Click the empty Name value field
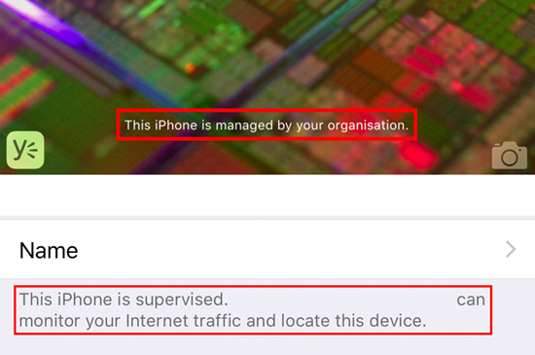This screenshot has height=355, width=535. click(x=290, y=249)
